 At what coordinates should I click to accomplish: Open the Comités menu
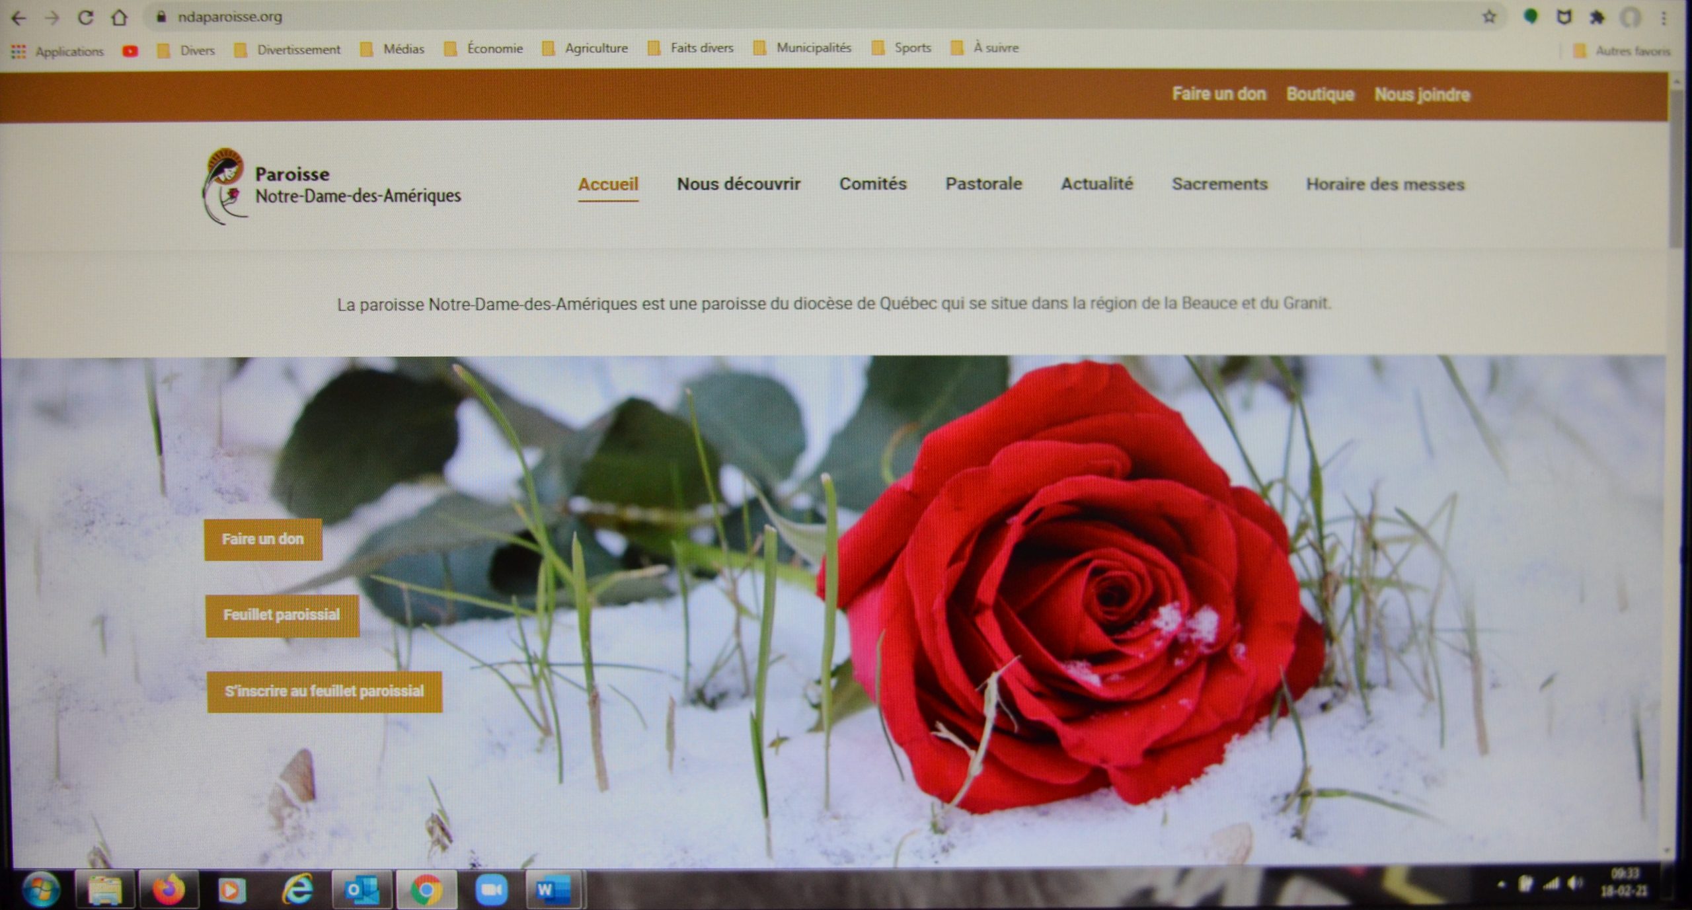click(x=872, y=184)
